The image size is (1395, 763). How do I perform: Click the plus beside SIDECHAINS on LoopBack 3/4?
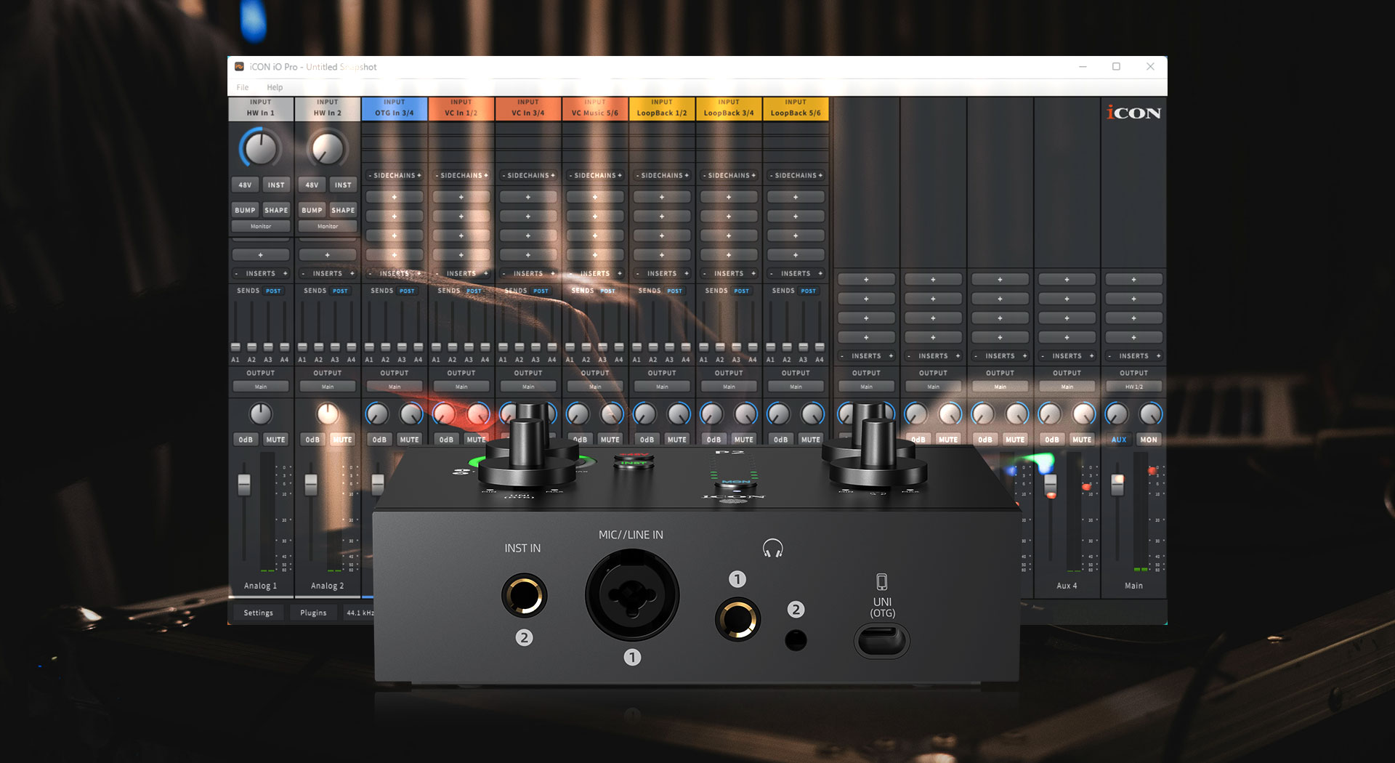click(753, 175)
